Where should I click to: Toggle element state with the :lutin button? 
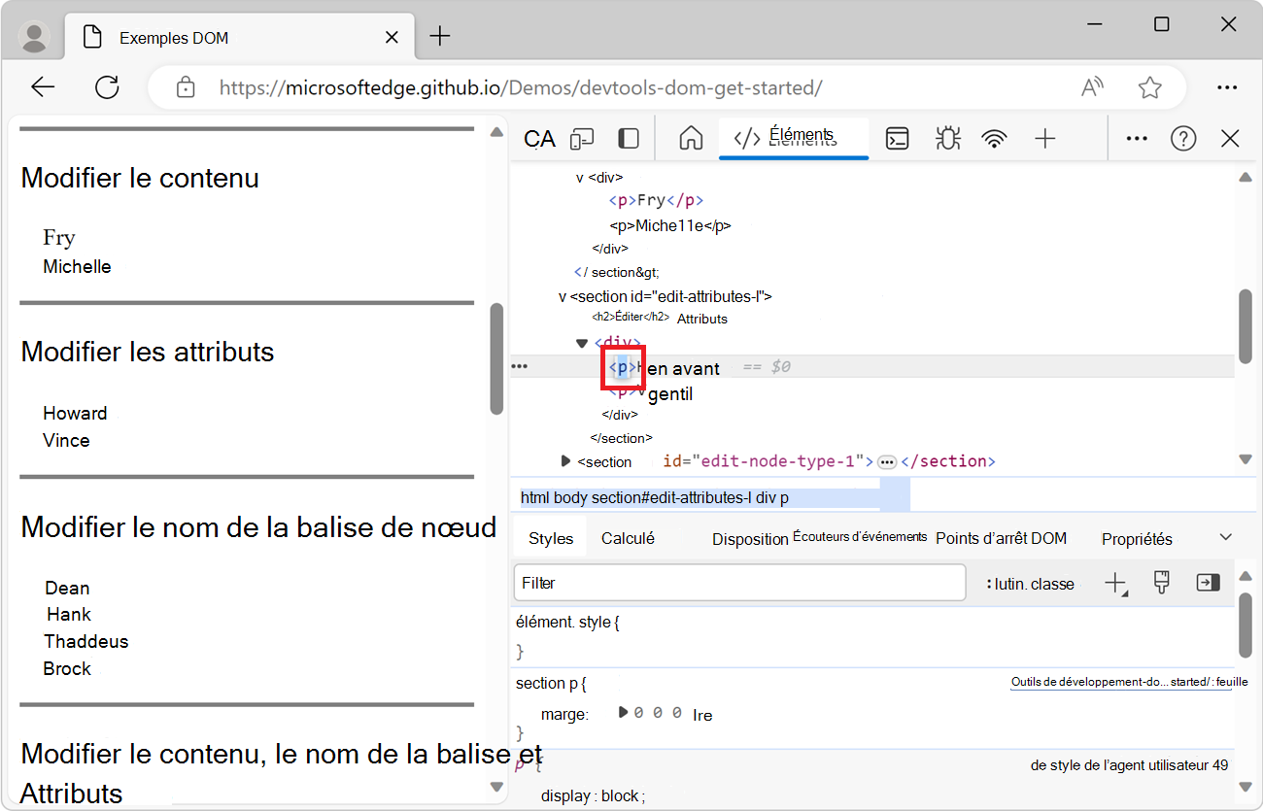pyautogui.click(x=1033, y=583)
